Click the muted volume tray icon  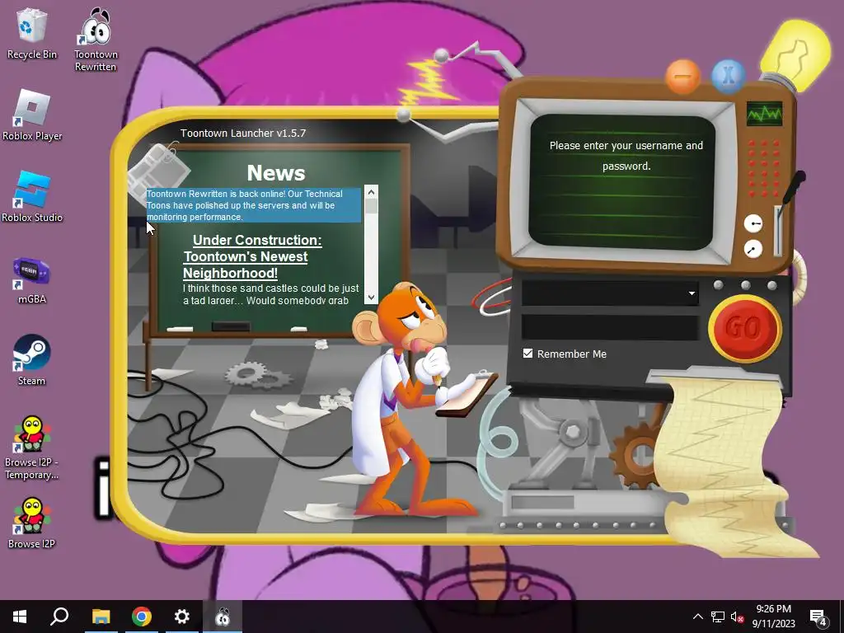[737, 617]
